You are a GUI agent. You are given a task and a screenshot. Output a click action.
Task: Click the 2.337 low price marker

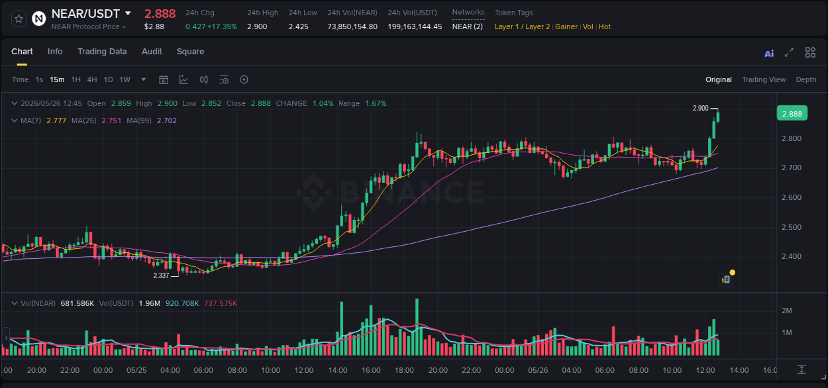tap(161, 275)
